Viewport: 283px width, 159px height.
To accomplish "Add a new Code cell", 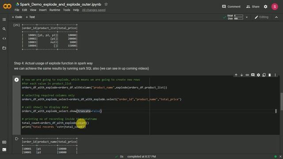I will pyautogui.click(x=17, y=17).
